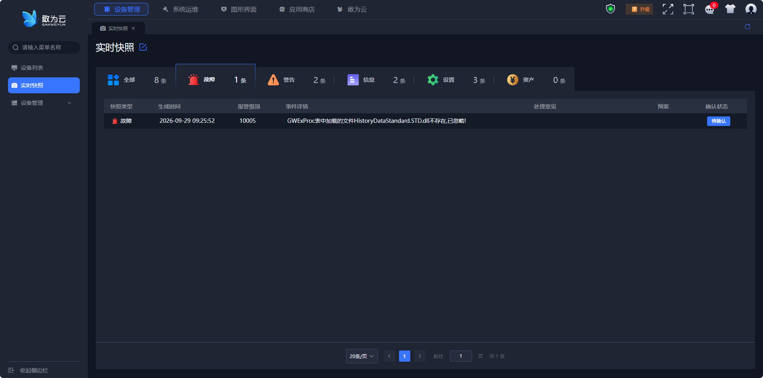Click the 确认状态 column header
This screenshot has height=378, width=763.
pos(717,106)
